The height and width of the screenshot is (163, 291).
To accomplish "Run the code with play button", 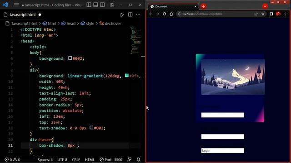I will click(122, 15).
